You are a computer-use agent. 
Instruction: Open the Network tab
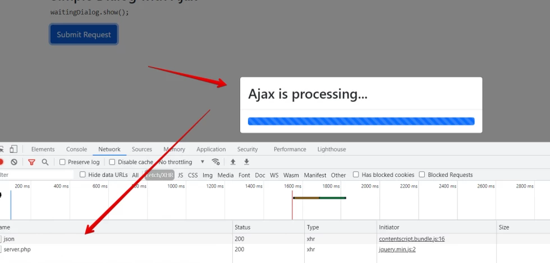coord(109,149)
